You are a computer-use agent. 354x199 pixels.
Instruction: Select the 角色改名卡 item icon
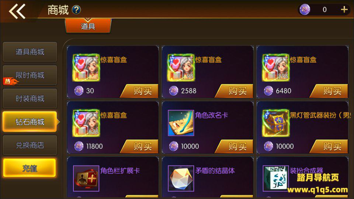click(x=181, y=123)
